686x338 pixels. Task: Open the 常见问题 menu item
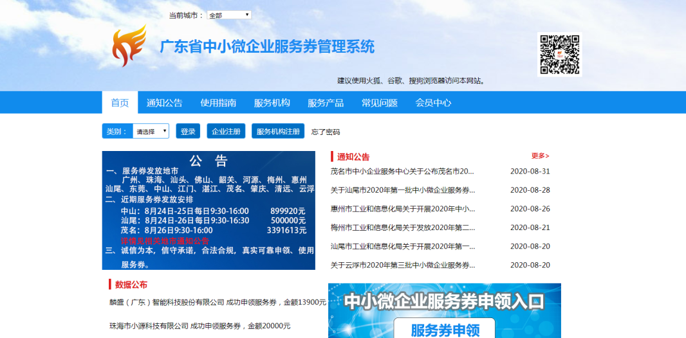pos(379,103)
